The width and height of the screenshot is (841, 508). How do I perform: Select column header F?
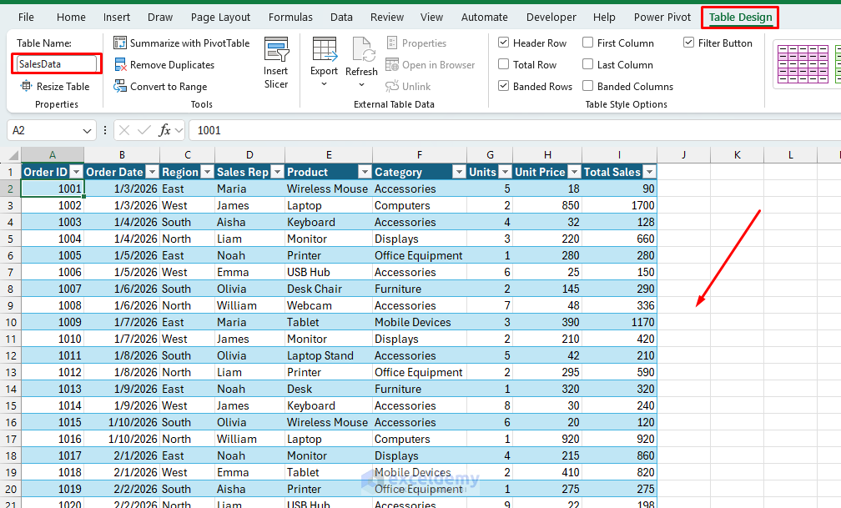tap(420, 155)
